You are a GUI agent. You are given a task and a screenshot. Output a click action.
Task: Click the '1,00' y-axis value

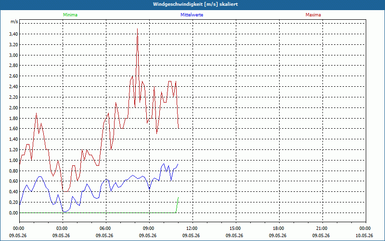(x=13, y=161)
